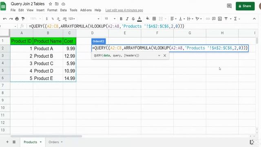Format as currency with dollar icon
This screenshot has width=261, height=147.
point(46,19)
